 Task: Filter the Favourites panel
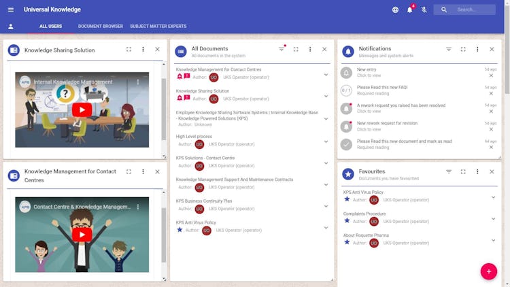click(449, 171)
